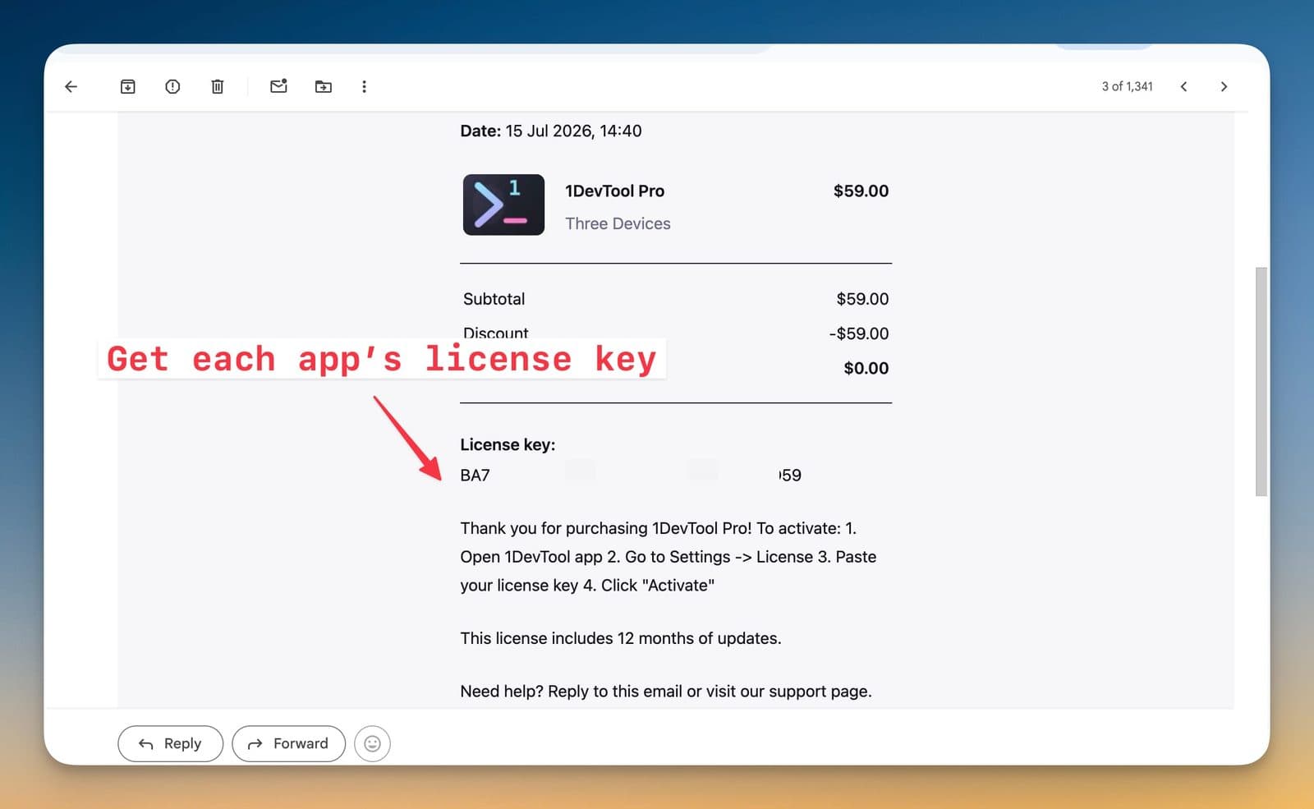The image size is (1314, 809).
Task: Click the date '15 Jul 2026, 14:40'
Action: point(573,131)
